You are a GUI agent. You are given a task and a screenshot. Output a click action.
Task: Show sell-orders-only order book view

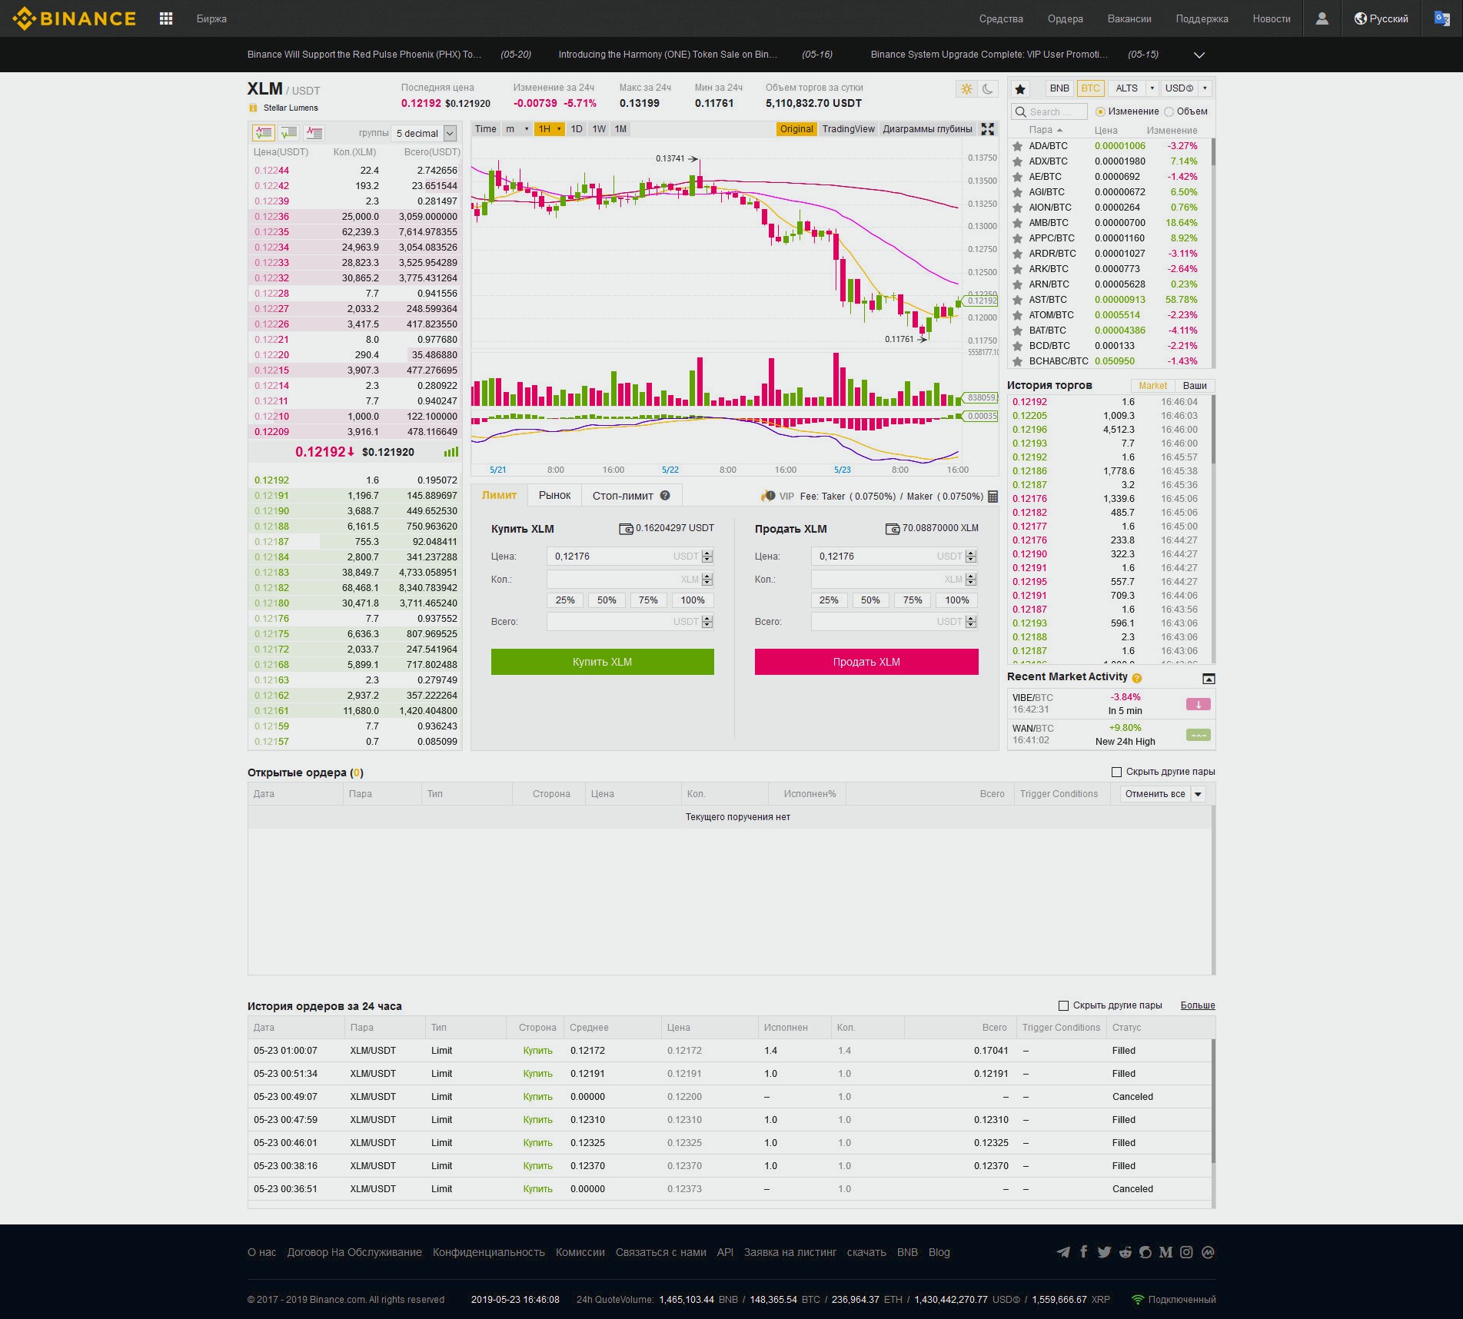tap(314, 132)
